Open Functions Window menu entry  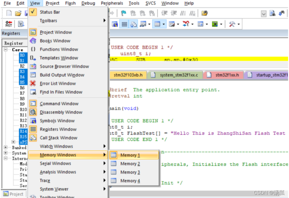68,49
